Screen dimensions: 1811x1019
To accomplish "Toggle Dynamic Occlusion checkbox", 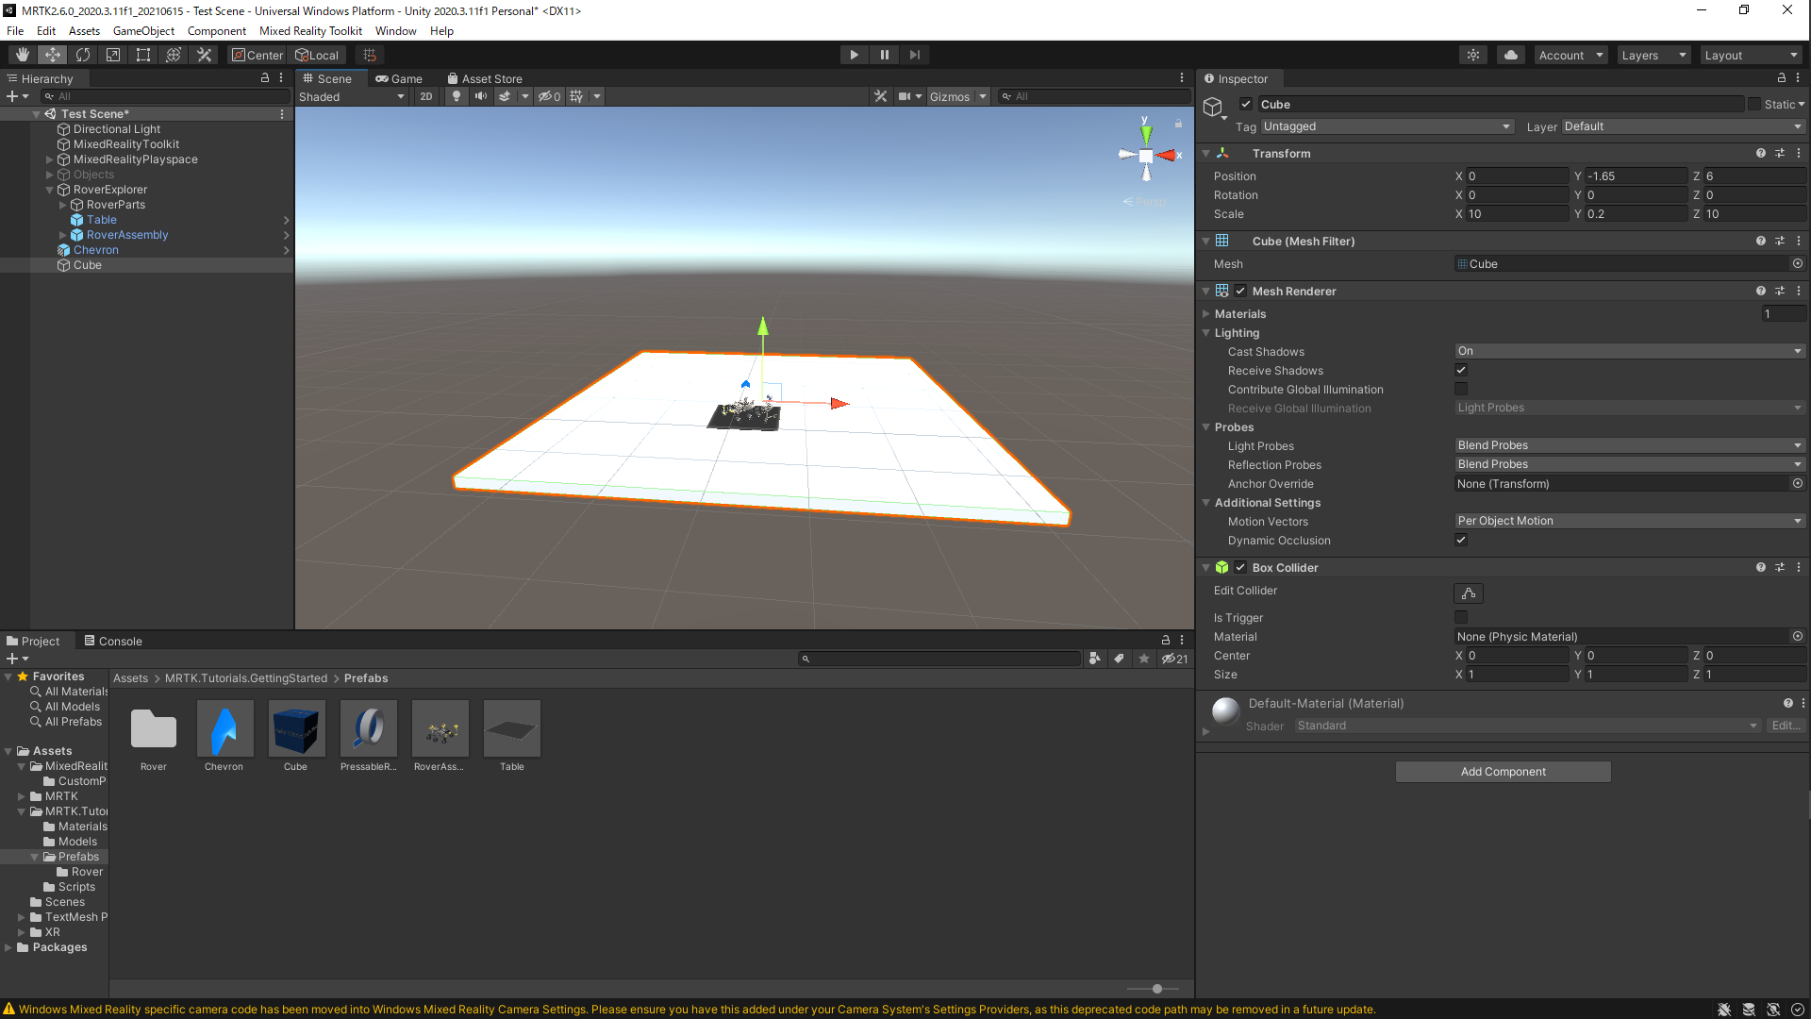I will pos(1461,540).
